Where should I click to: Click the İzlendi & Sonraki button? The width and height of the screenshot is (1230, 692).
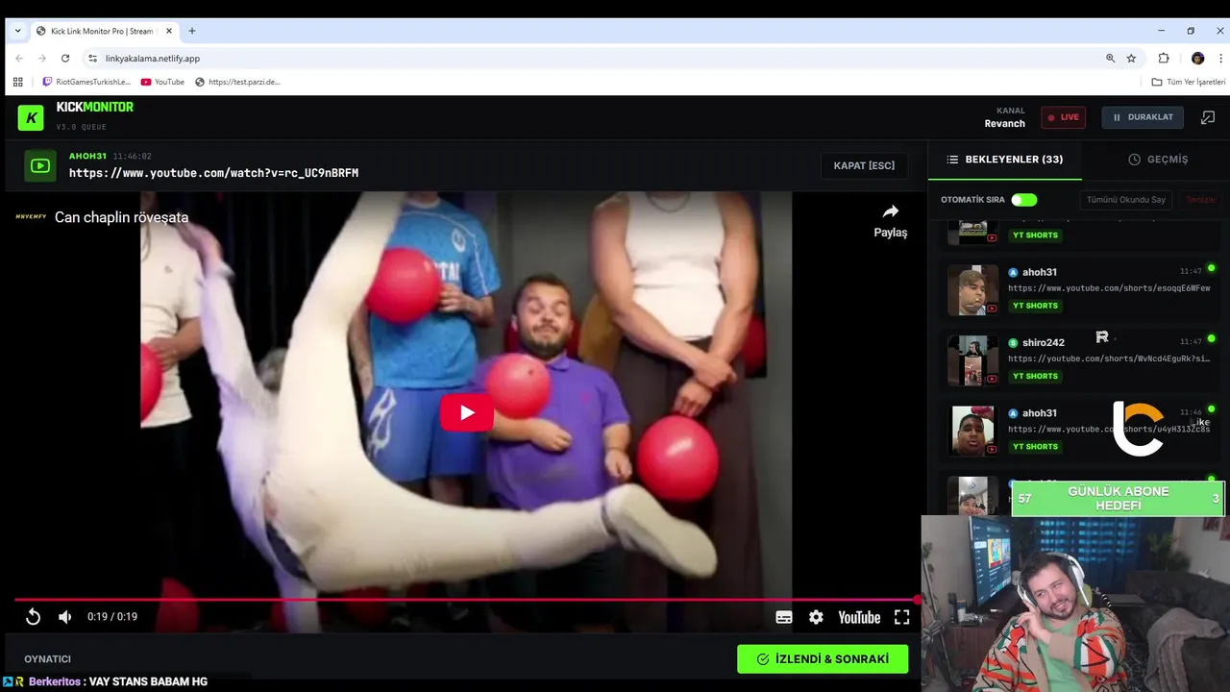(x=823, y=658)
